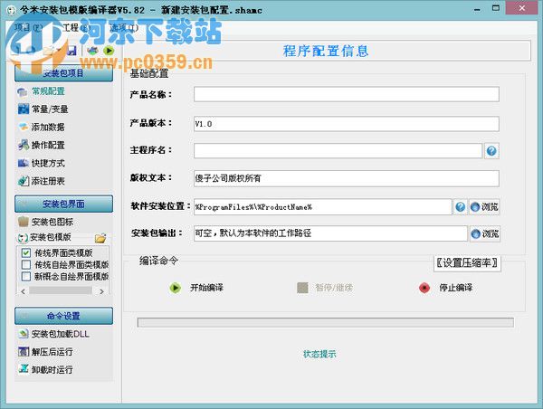Click help icon next to 软件安装位置 field

click(460, 206)
